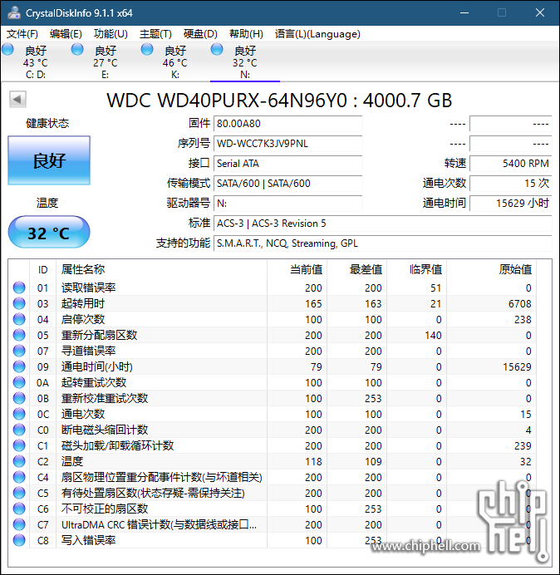Click status orb for attribute C4
This screenshot has height=575, width=560.
[x=19, y=477]
